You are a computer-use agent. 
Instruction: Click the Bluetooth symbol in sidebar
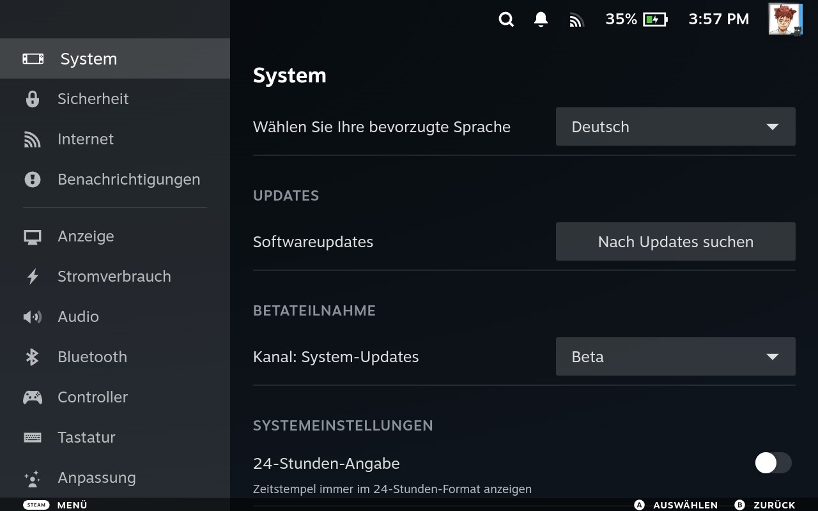tap(32, 357)
